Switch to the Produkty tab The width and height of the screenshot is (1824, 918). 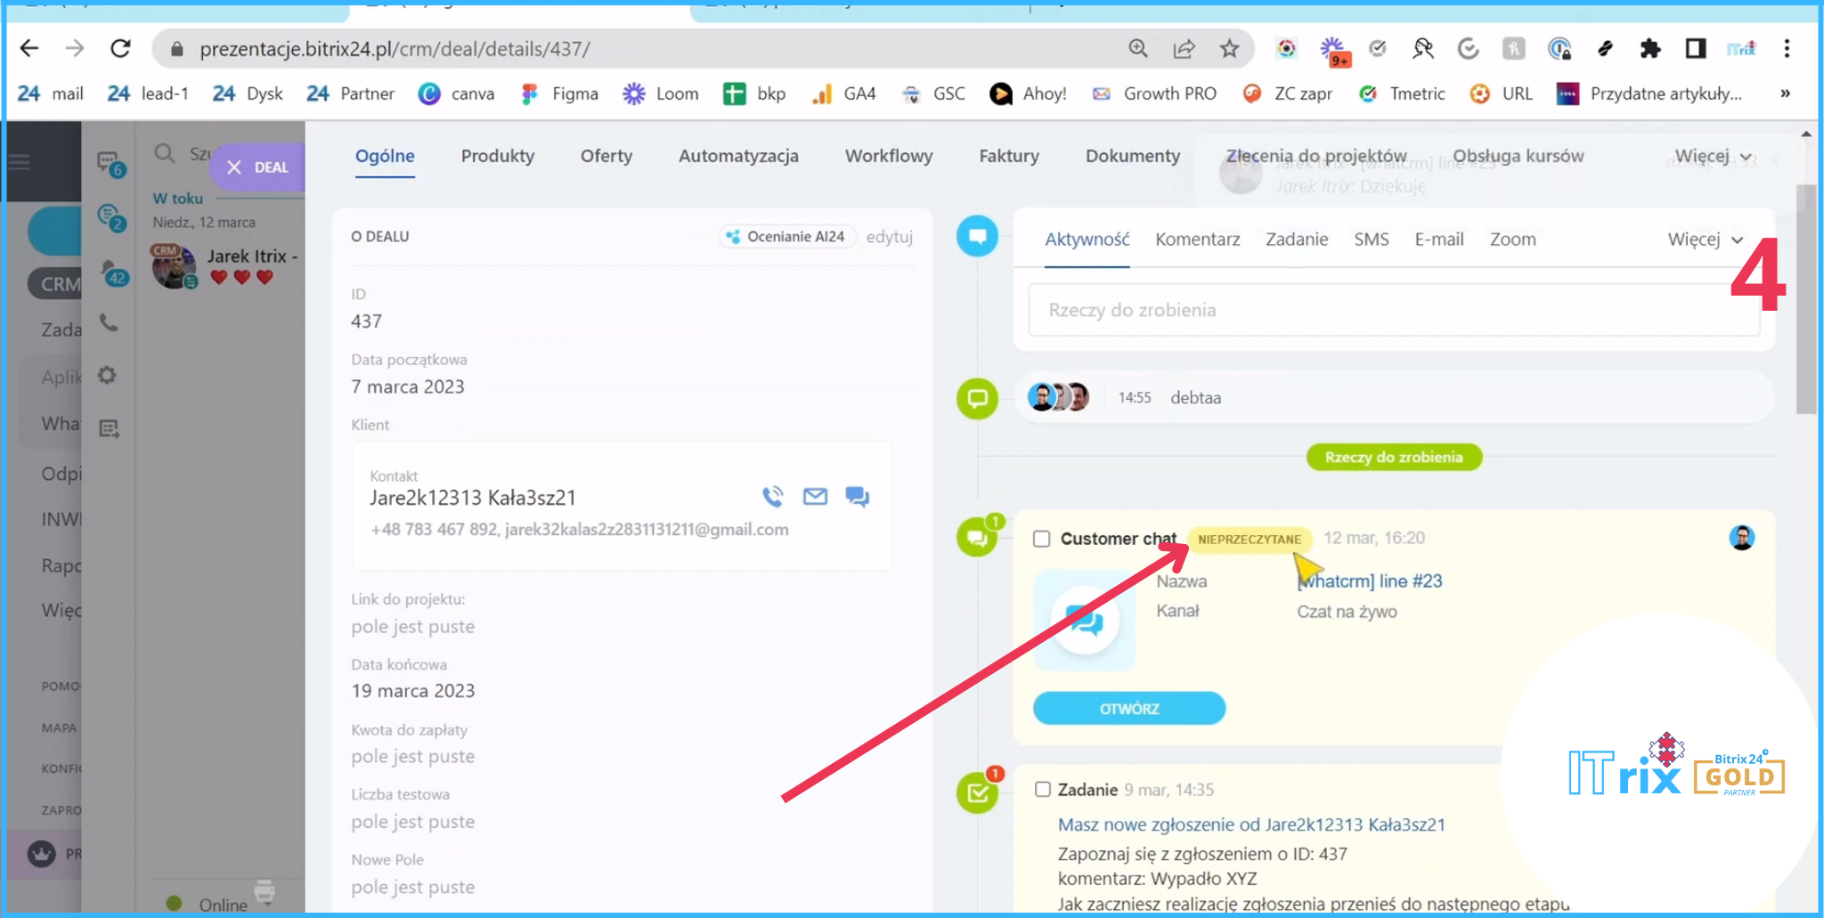pyautogui.click(x=497, y=157)
